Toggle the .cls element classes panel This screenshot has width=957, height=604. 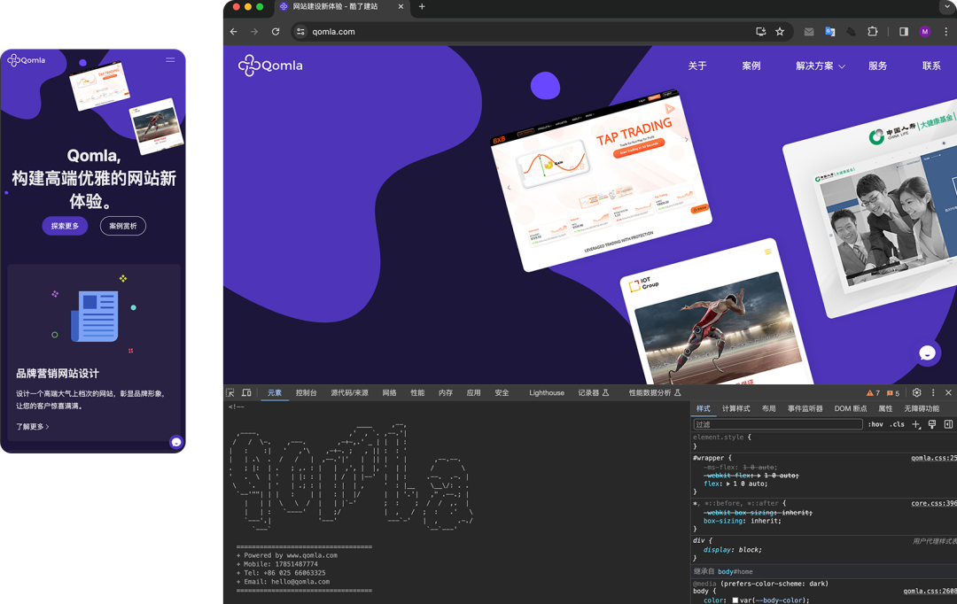click(898, 424)
